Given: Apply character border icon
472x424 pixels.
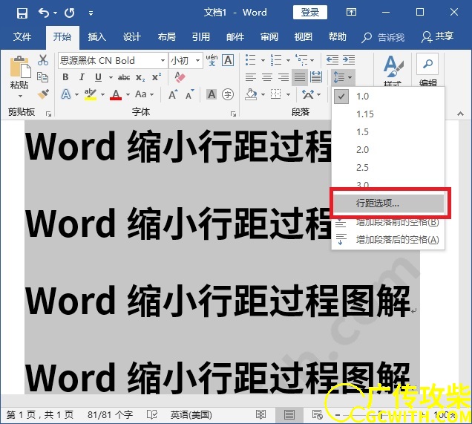Looking at the screenshot, I should coord(228,60).
